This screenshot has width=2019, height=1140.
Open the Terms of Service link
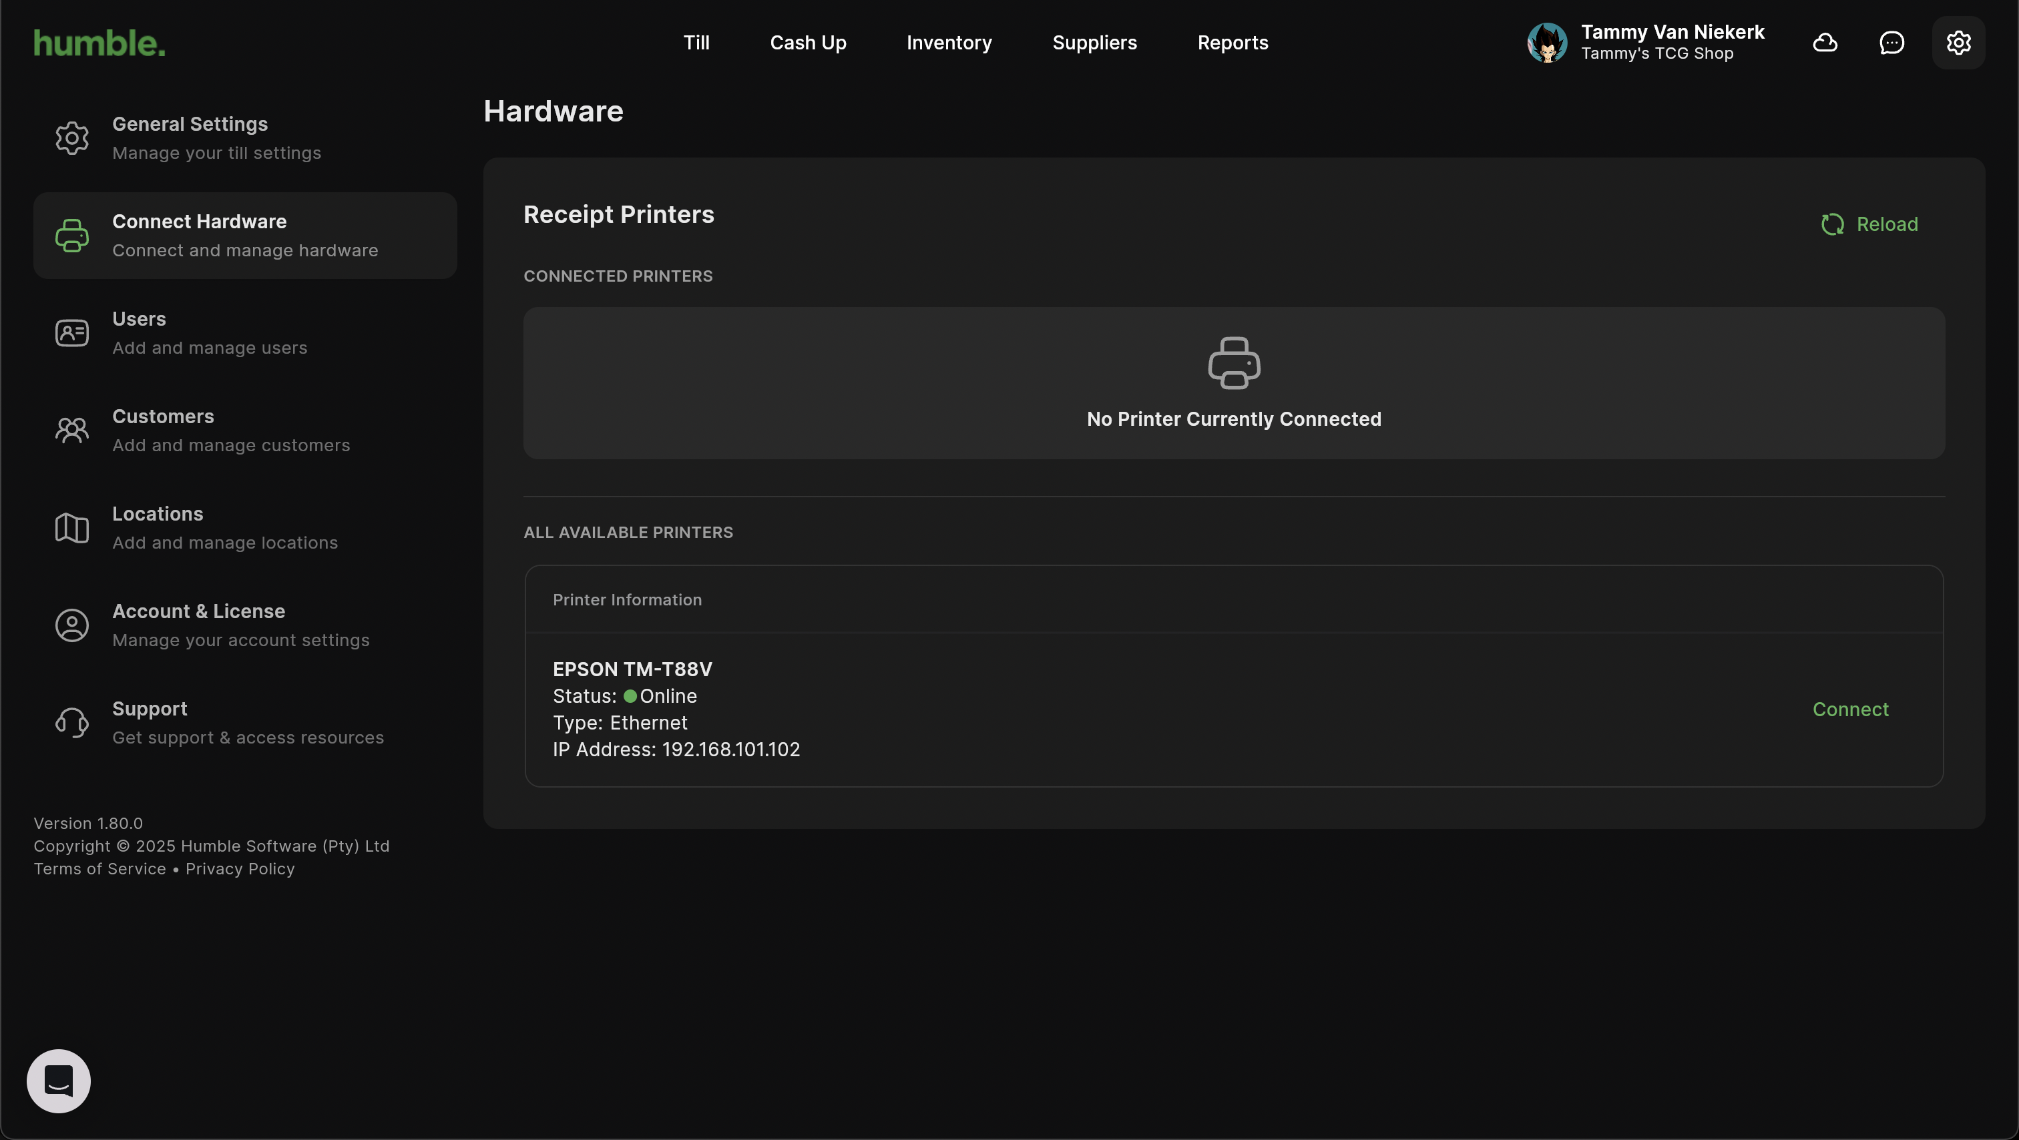point(99,869)
